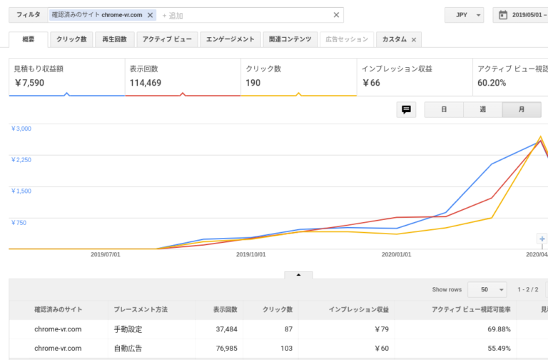Close the カスタム tab with X
548x360 pixels.
(x=414, y=40)
